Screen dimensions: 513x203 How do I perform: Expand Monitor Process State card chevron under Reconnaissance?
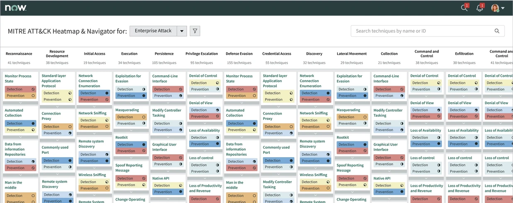(x=20, y=103)
